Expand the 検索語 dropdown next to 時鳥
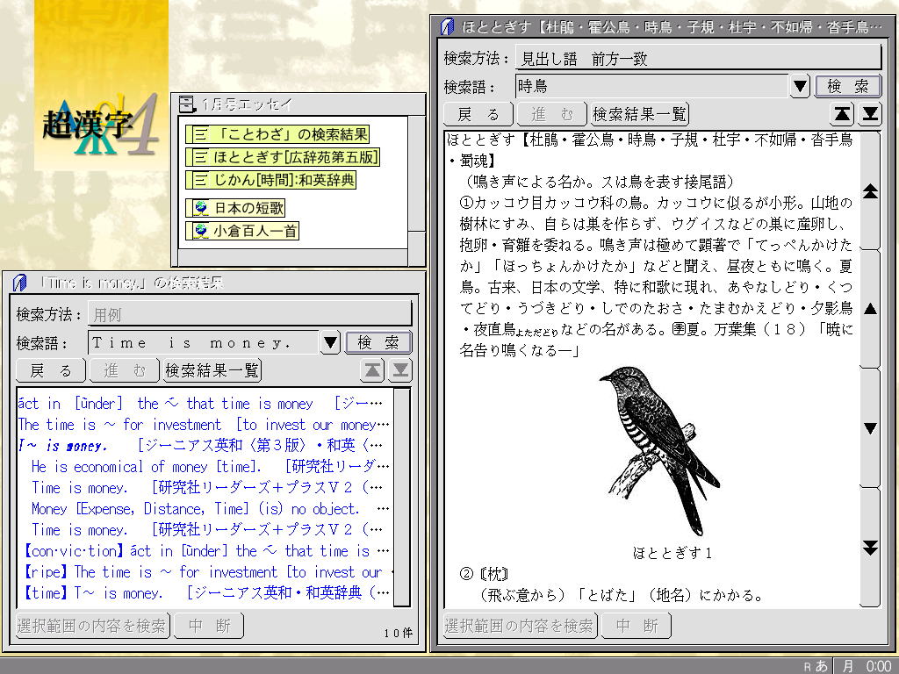 pyautogui.click(x=800, y=86)
